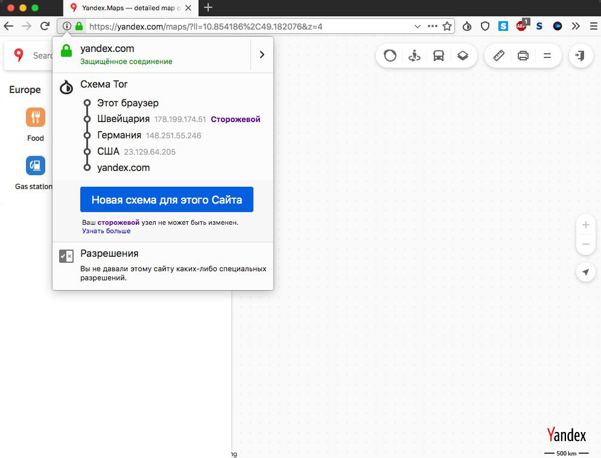The height and width of the screenshot is (458, 601).
Task: Zoom out on the map
Action: coord(586,244)
